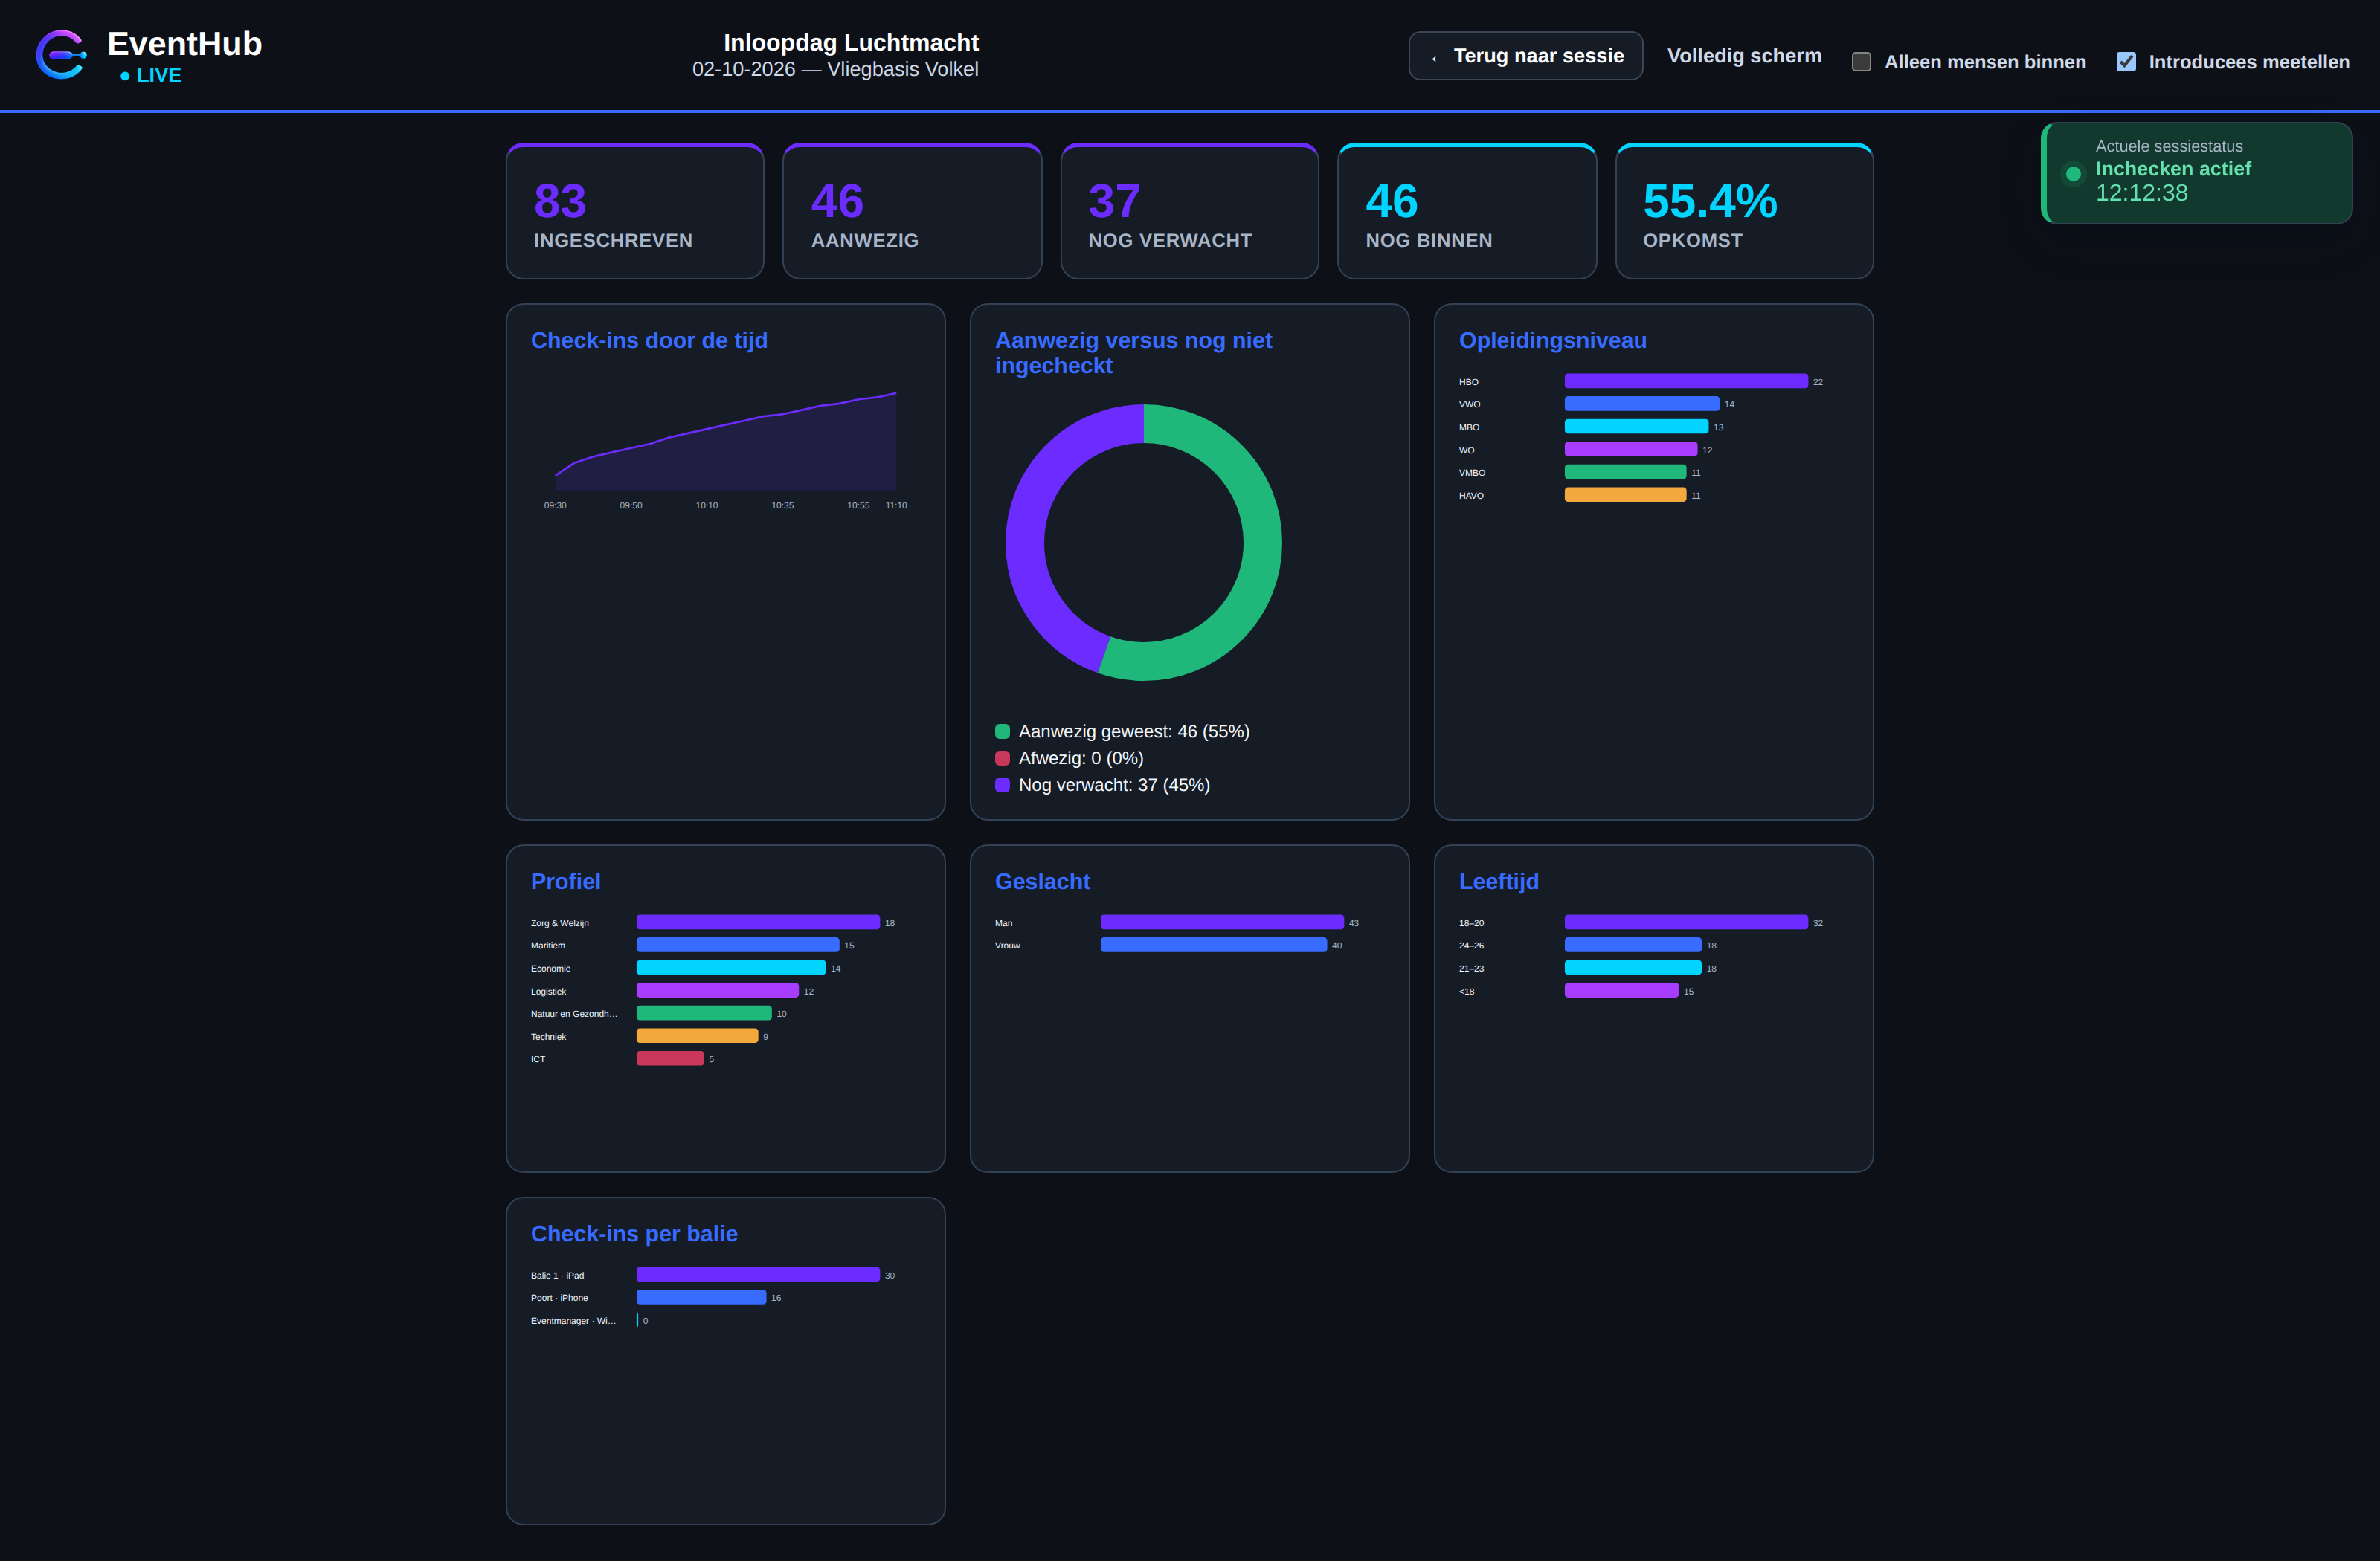Click Terug naar sessie button
The height and width of the screenshot is (1561, 2380).
[x=1525, y=56]
